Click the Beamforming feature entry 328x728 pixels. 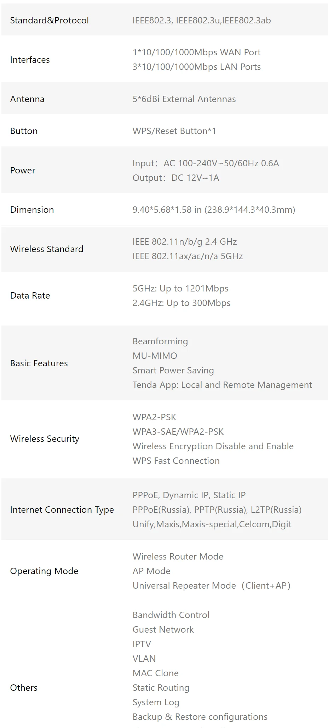click(x=160, y=341)
